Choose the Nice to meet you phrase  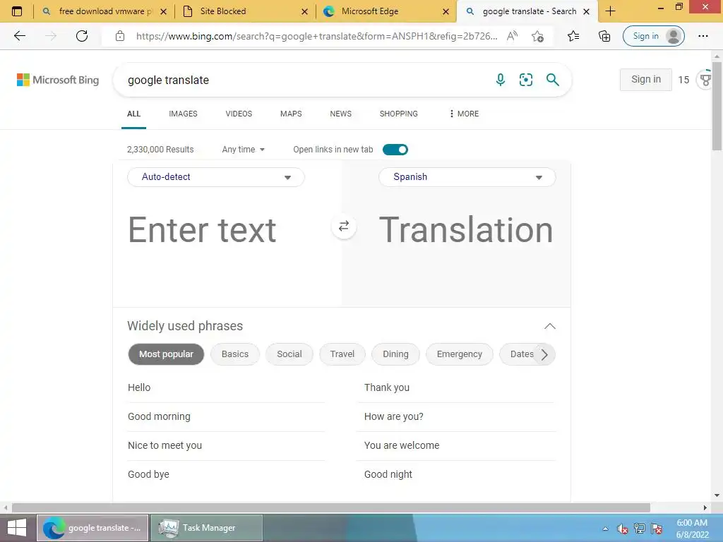pos(165,446)
